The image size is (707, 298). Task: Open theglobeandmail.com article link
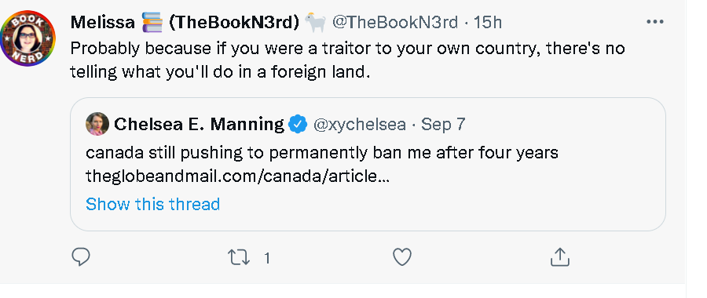coord(237,176)
